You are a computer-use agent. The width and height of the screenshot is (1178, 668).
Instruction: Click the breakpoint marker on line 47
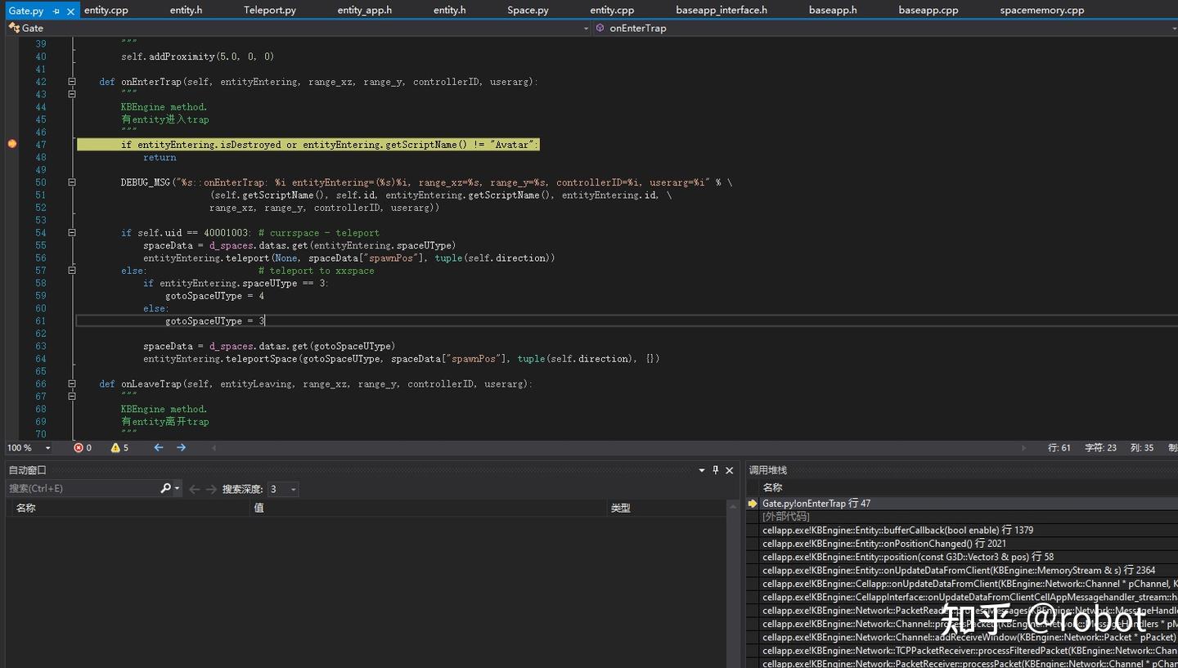pos(12,144)
